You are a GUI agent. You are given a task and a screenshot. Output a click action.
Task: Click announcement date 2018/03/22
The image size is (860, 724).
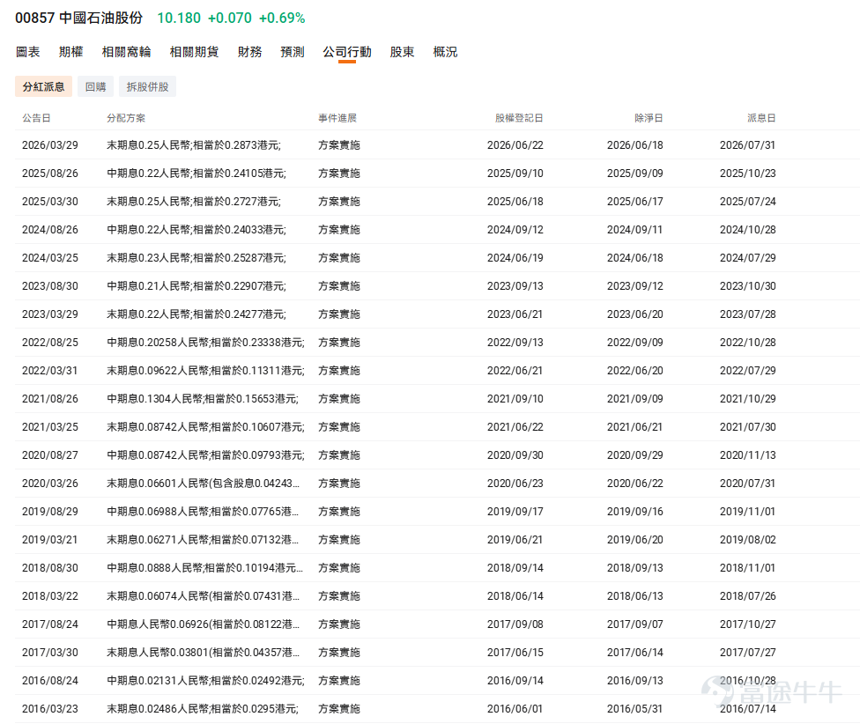pyautogui.click(x=50, y=596)
